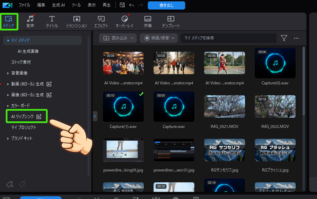Image resolution: width=317 pixels, height=199 pixels.
Task: Click the redo arrow icon
Action: click(x=141, y=5)
